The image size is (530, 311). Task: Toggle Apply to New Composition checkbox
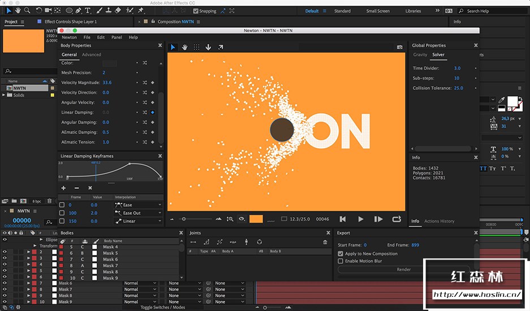pyautogui.click(x=341, y=253)
